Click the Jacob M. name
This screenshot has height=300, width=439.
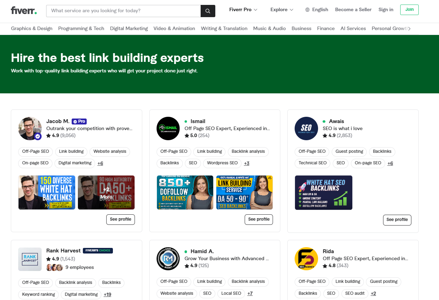click(x=58, y=121)
